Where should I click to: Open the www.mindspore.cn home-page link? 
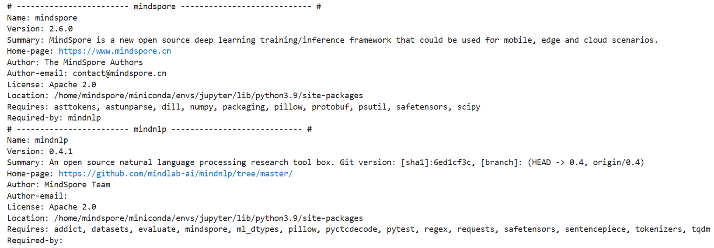click(x=115, y=51)
